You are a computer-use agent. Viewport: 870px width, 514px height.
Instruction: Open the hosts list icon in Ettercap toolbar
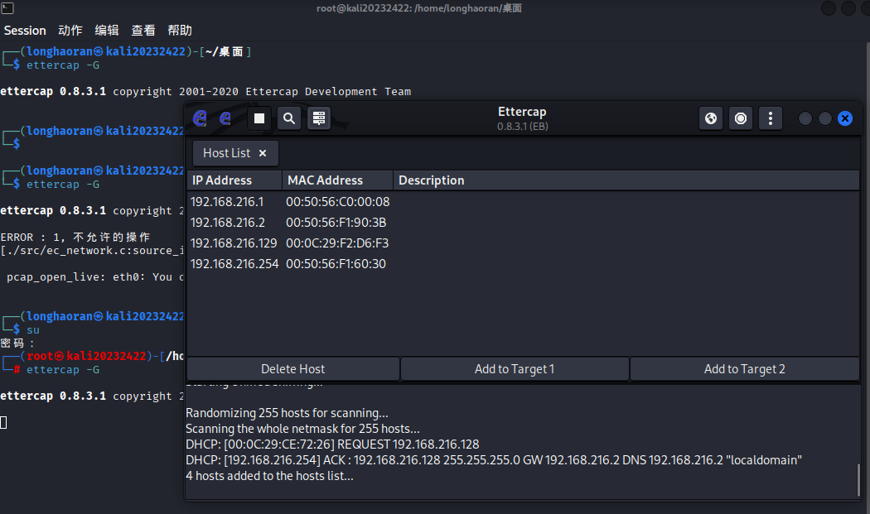[x=319, y=118]
